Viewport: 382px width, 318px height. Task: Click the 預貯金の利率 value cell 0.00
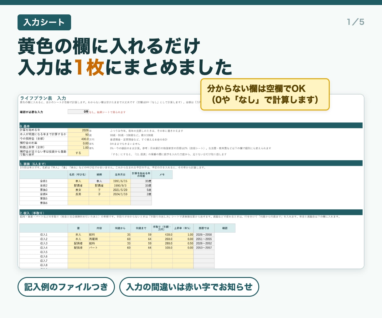pos(78,143)
